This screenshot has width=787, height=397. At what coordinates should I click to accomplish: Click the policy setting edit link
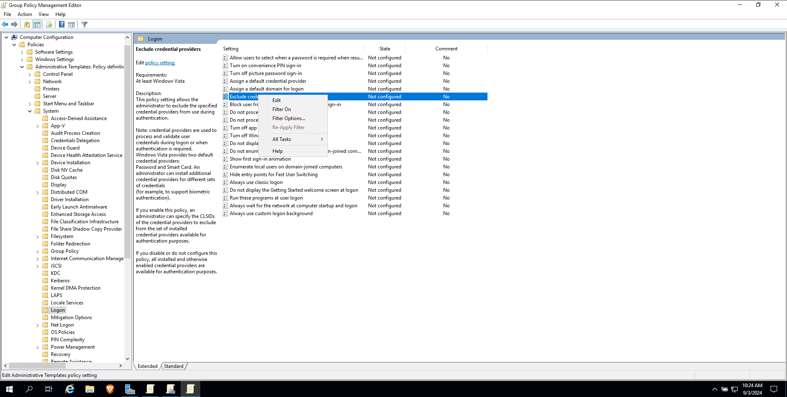(160, 62)
